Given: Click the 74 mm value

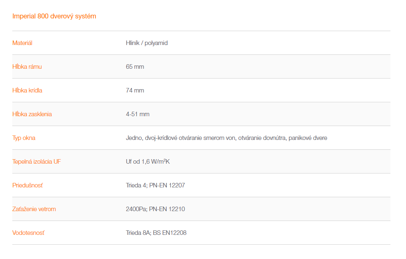Looking at the screenshot, I should (135, 90).
